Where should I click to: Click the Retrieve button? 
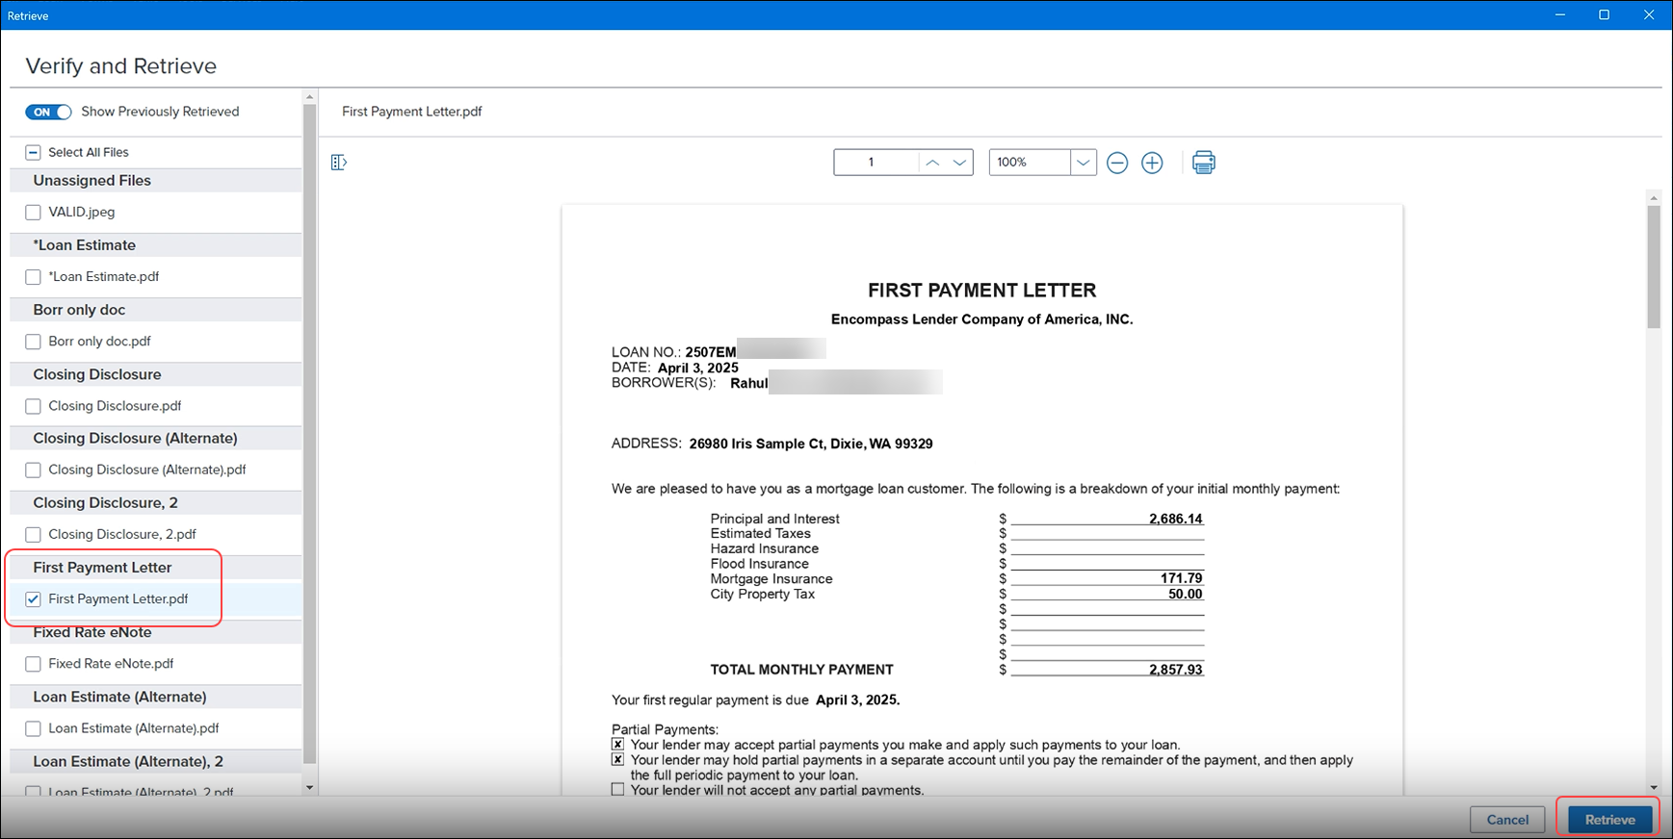tap(1609, 820)
